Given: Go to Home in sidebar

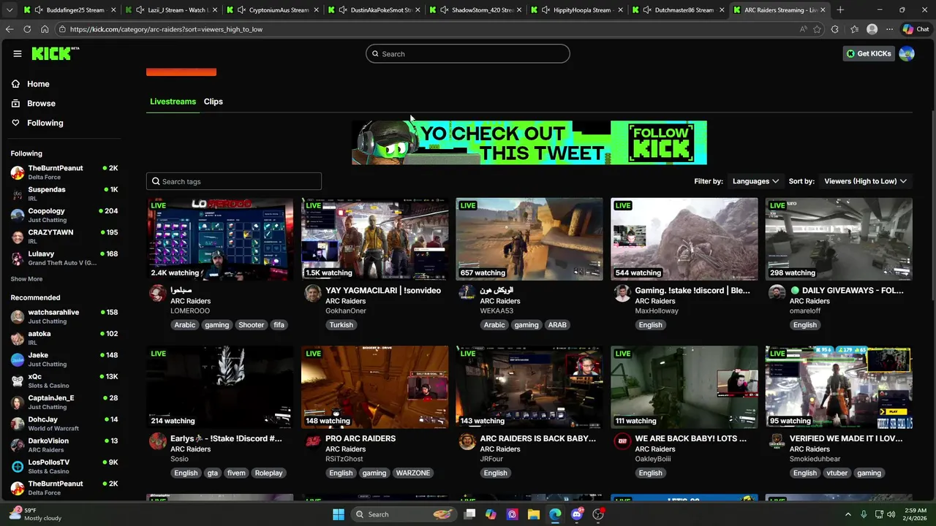Looking at the screenshot, I should coord(38,84).
